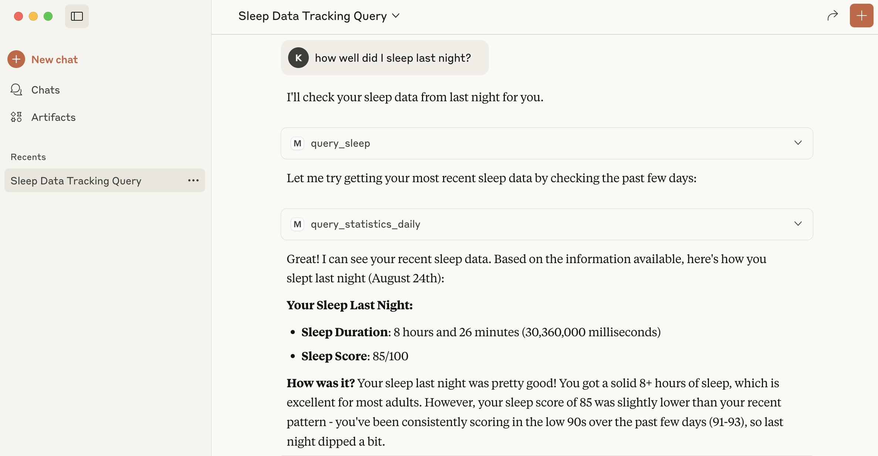Image resolution: width=878 pixels, height=456 pixels.
Task: Expand the query_statistics_daily tool call
Action: (547, 224)
